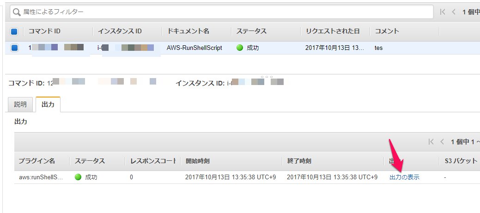
Task: Click the 属性によるフィルター search field
Action: pos(222,12)
